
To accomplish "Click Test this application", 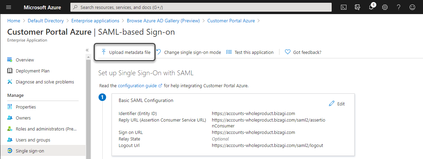I will (250, 52).
